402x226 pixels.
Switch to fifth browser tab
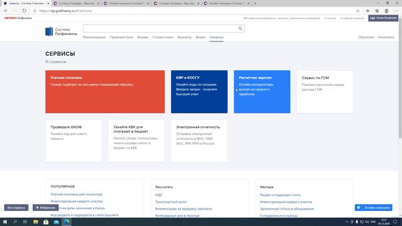(226, 3)
